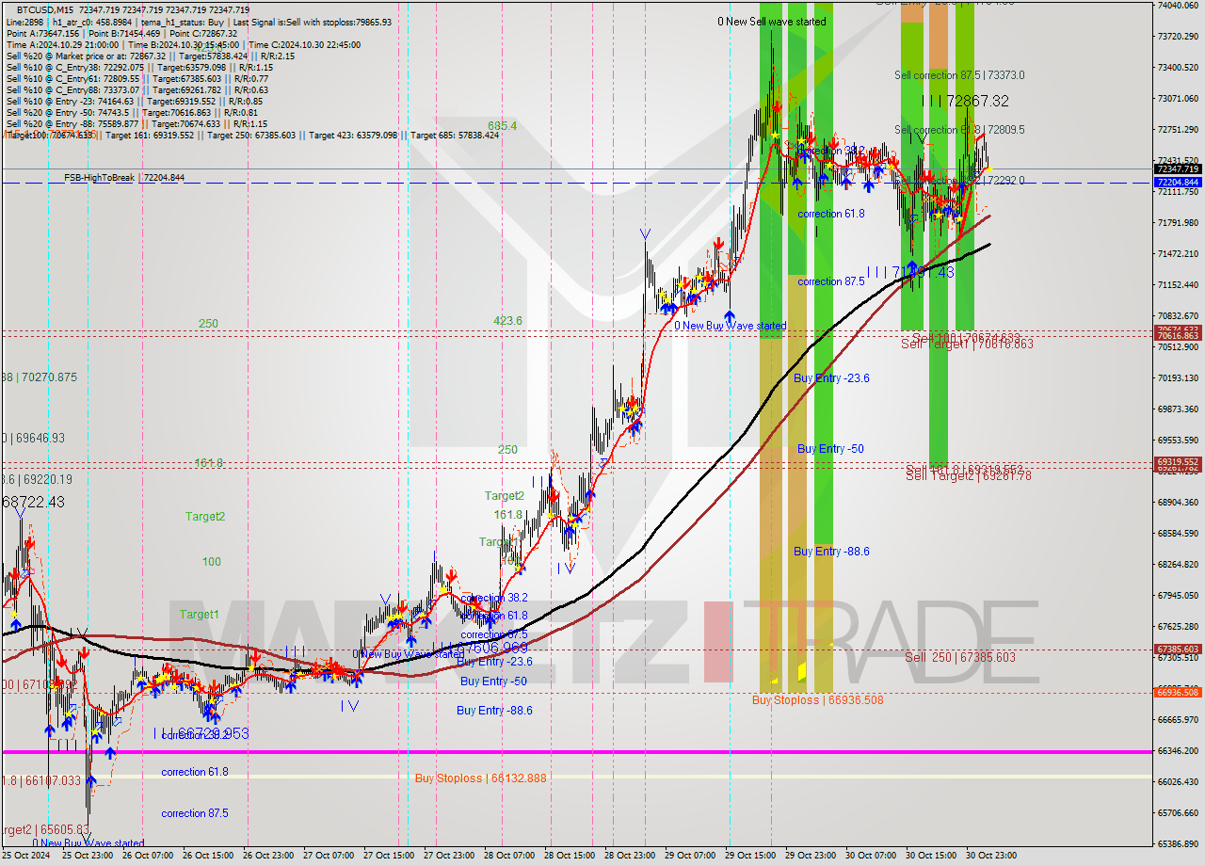Select the FSB-HighToBreak 72204.844 label

tap(124, 177)
